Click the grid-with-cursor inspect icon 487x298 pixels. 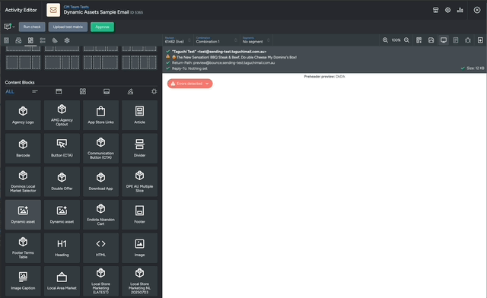coord(419,40)
